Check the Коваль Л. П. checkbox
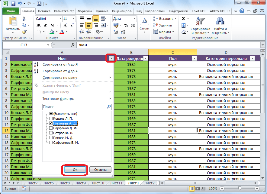Viewport: 267px width, 194px height. coord(51,119)
